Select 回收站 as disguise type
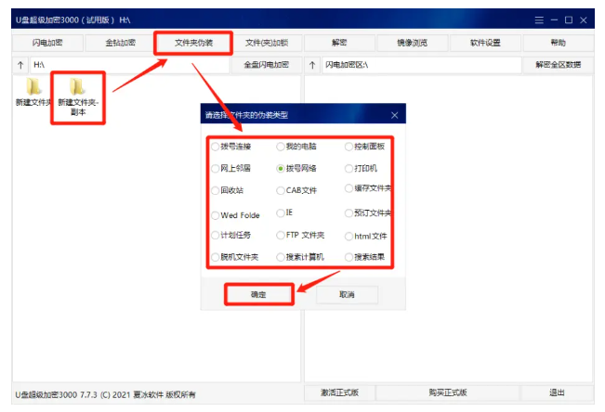The image size is (605, 412). (x=216, y=190)
